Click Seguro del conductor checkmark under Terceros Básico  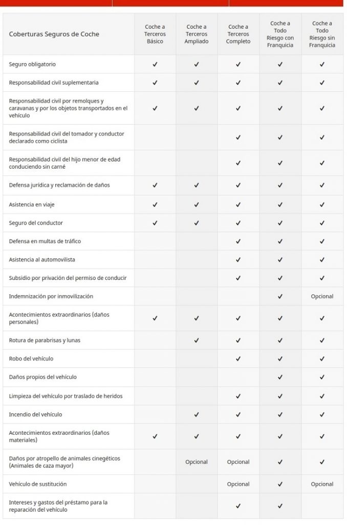pos(155,223)
